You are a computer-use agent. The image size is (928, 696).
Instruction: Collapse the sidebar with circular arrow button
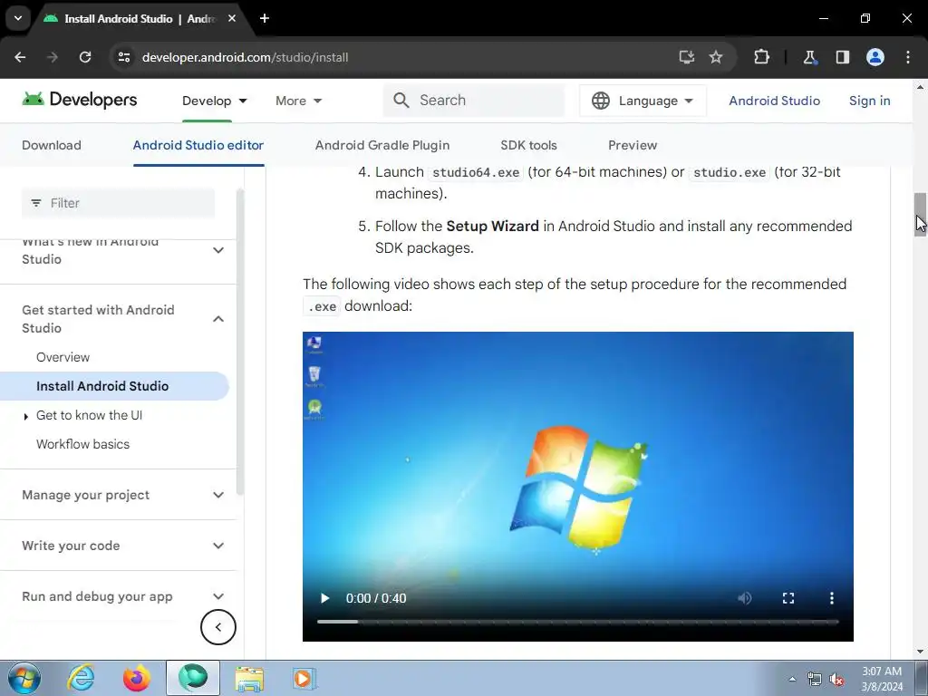click(x=218, y=627)
